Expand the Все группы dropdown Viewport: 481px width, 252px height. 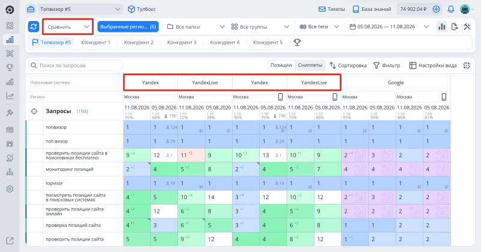[260, 26]
